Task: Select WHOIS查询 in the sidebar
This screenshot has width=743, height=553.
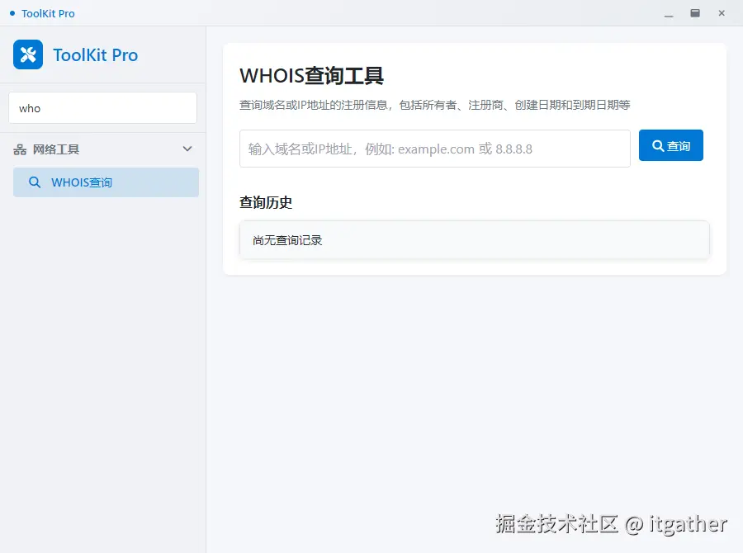Action: point(105,182)
